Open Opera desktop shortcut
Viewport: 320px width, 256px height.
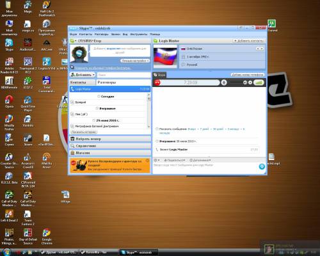pyautogui.click(x=9, y=102)
